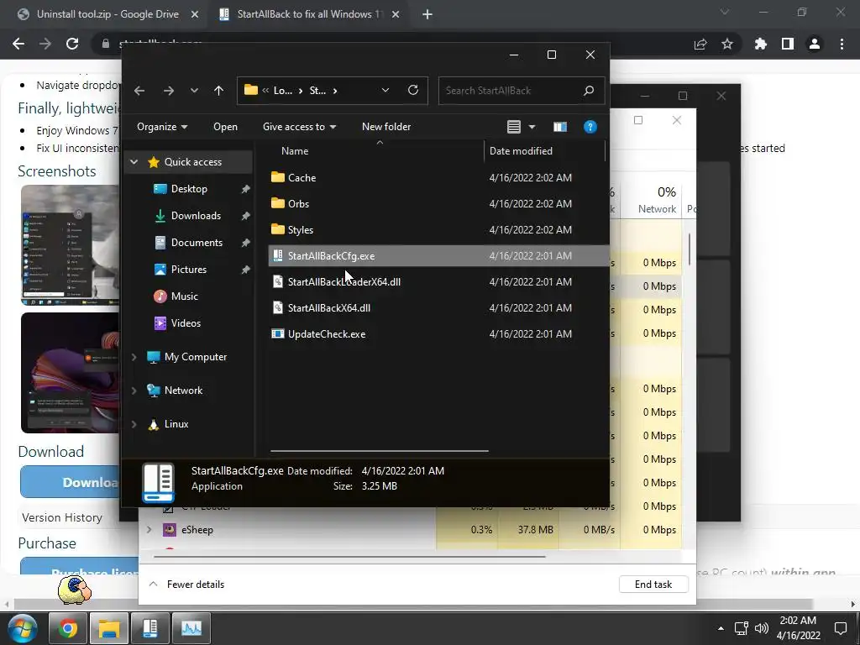
Task: Open Task Manager taskbar button
Action: tap(191, 628)
